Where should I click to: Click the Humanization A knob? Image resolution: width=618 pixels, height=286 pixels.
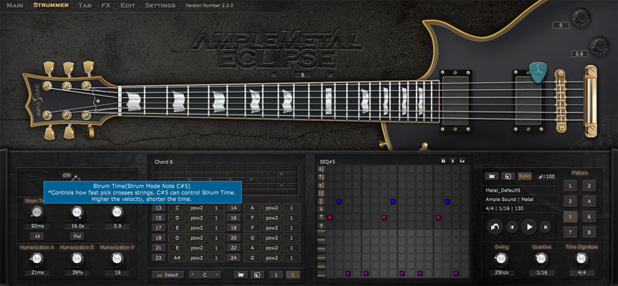pyautogui.click(x=37, y=258)
